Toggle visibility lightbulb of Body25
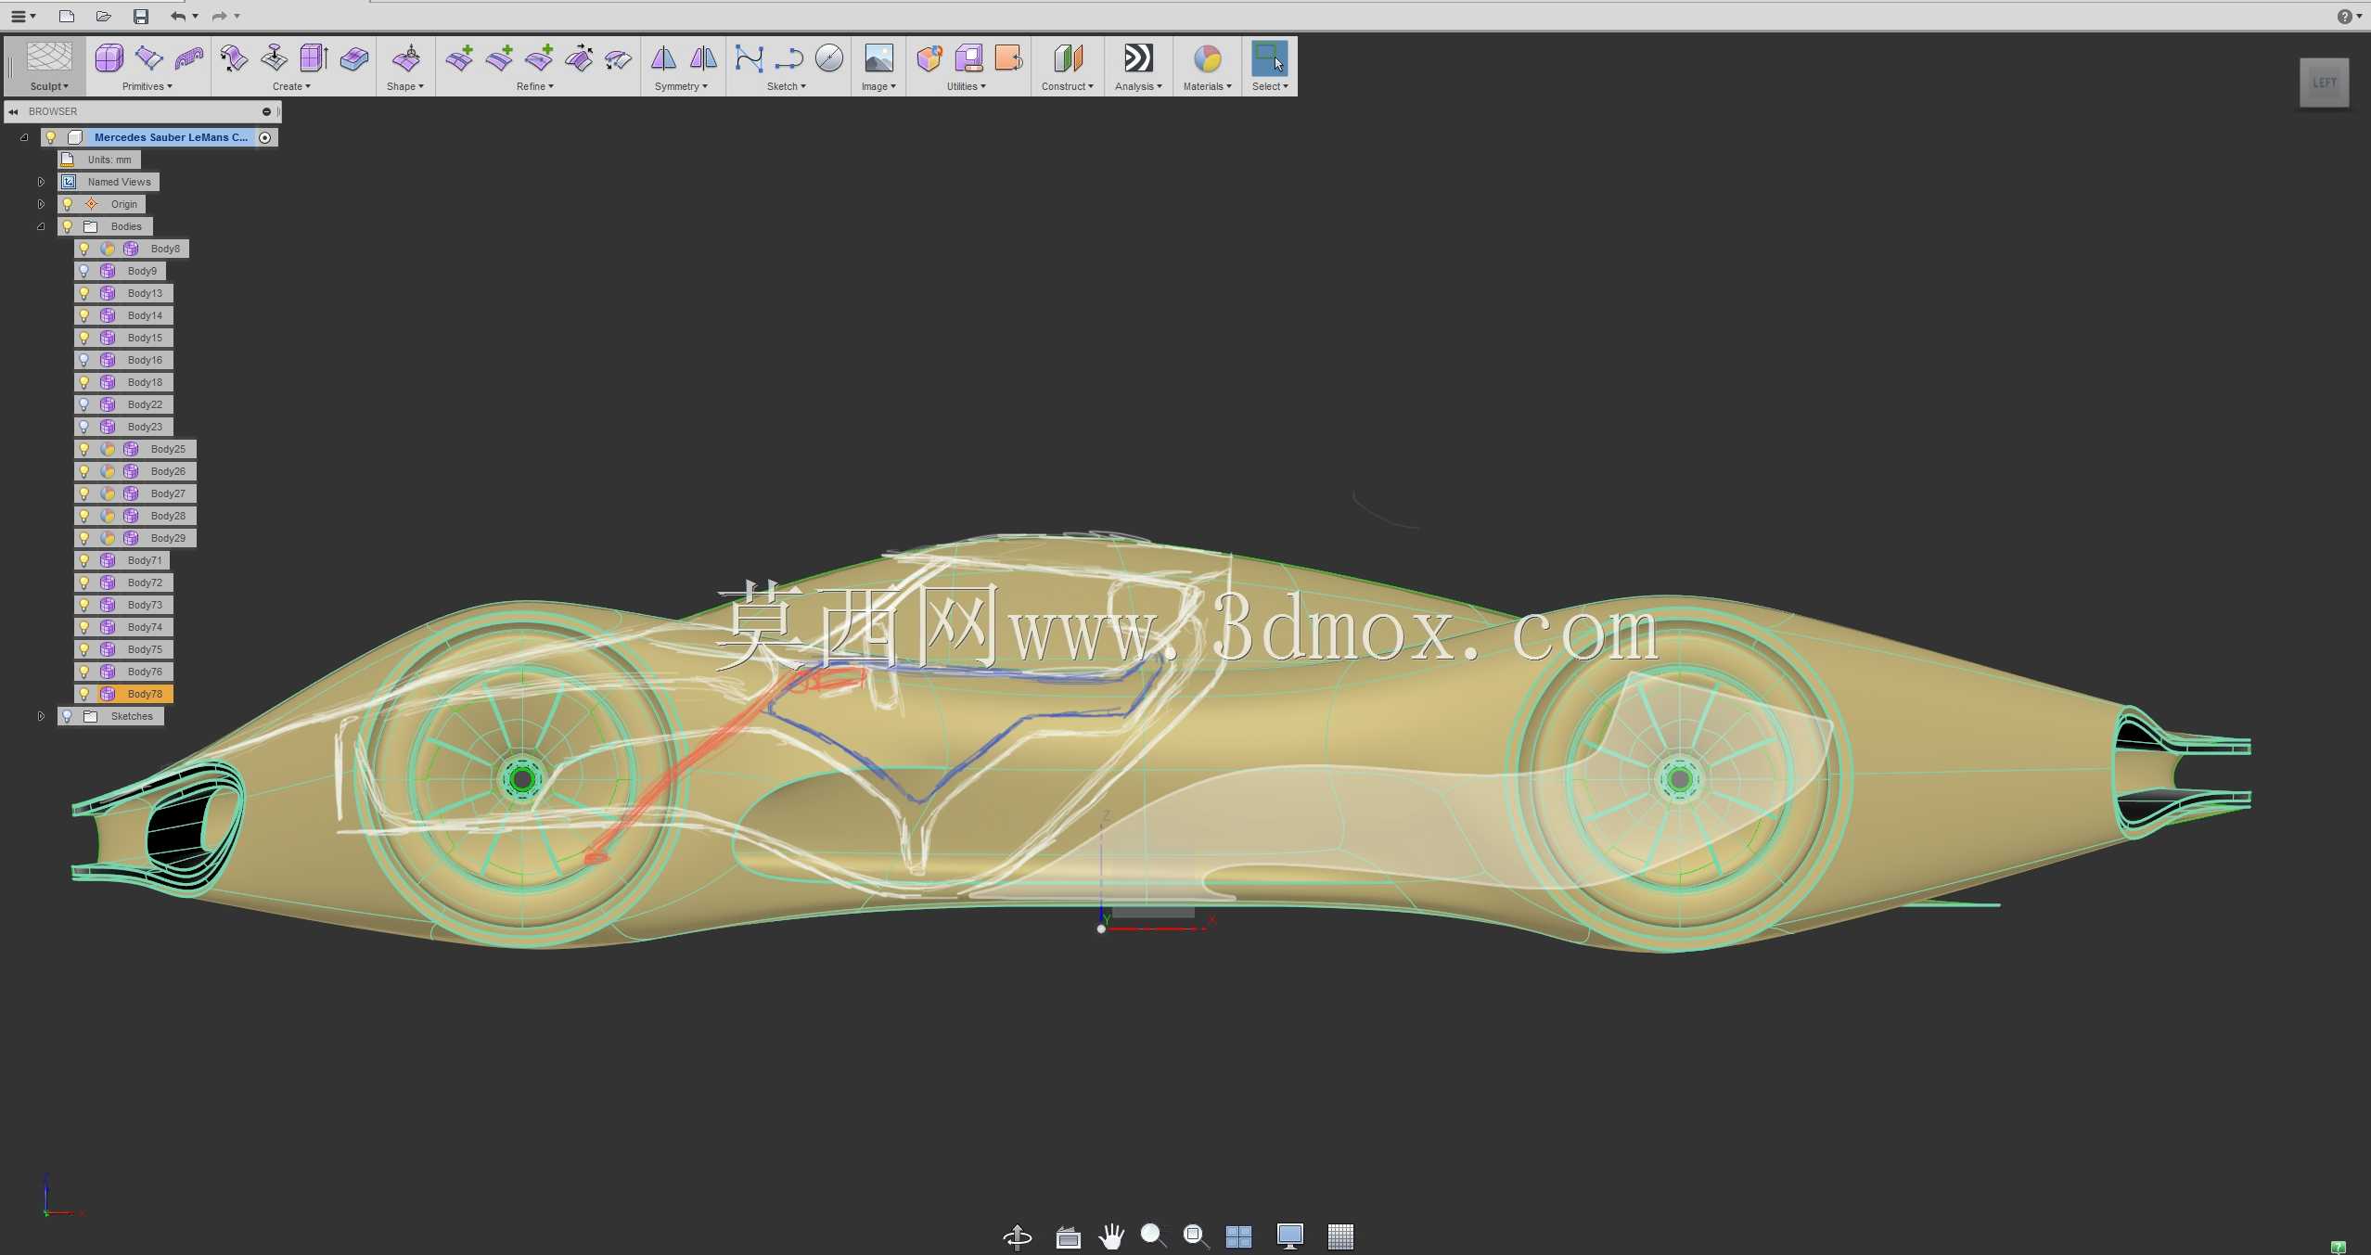The height and width of the screenshot is (1255, 2371). tap(84, 449)
